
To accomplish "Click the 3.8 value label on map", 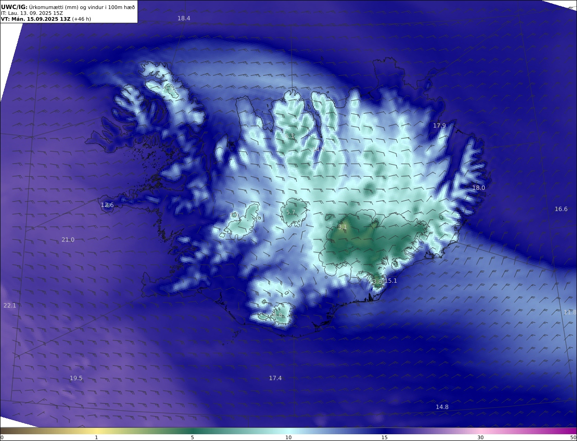I will point(377,281).
